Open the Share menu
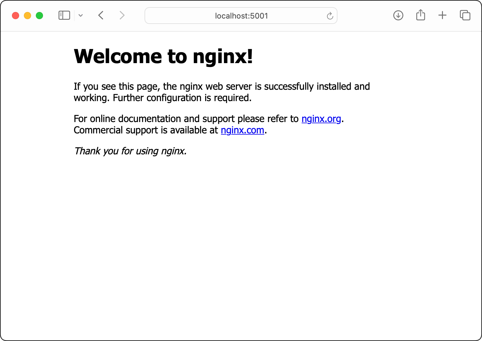482x341 pixels. tap(420, 15)
